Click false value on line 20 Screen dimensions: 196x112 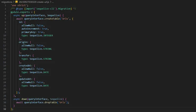click(x=40, y=69)
